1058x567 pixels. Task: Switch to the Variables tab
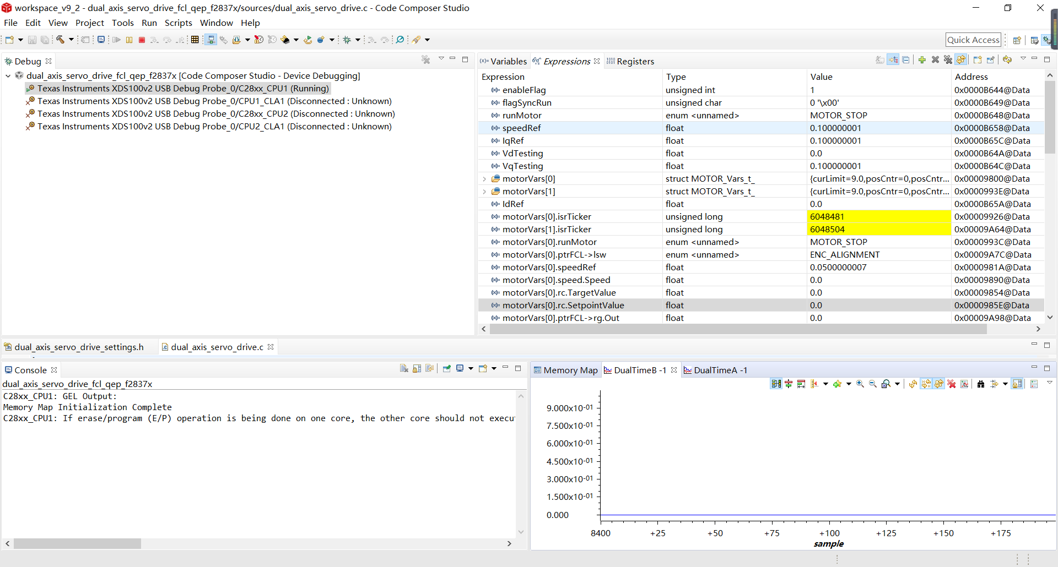point(503,61)
